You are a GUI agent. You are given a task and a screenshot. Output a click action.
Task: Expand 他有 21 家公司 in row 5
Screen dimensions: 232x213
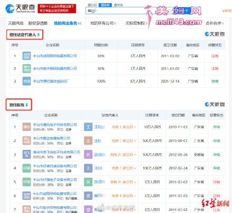(123, 182)
